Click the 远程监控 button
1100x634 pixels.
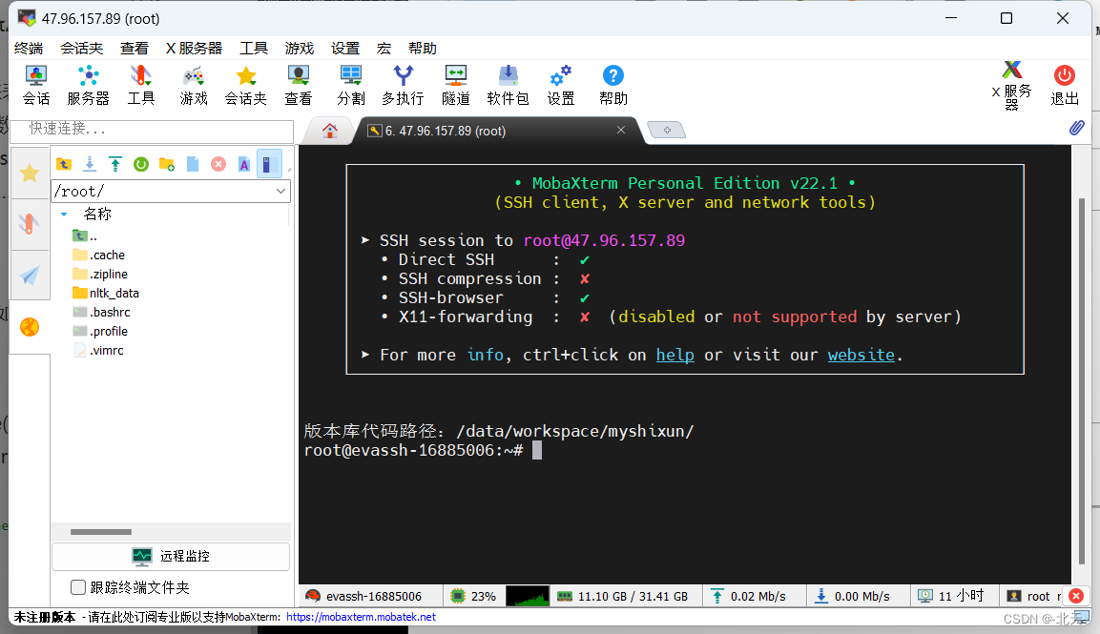(171, 556)
